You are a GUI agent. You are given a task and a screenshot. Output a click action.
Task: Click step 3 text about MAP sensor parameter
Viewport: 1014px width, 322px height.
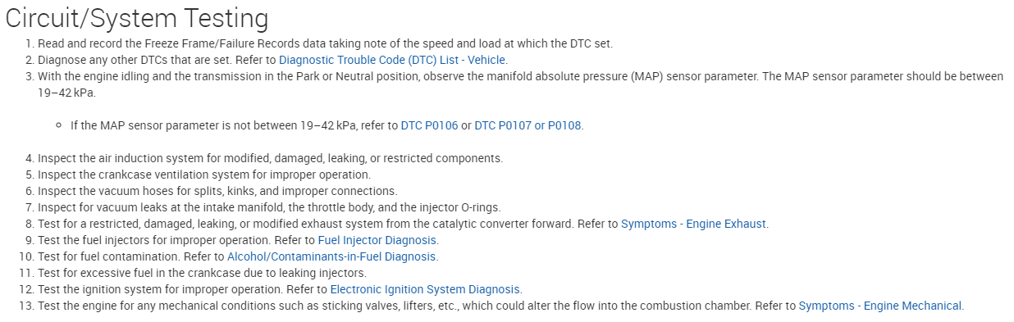coord(520,84)
